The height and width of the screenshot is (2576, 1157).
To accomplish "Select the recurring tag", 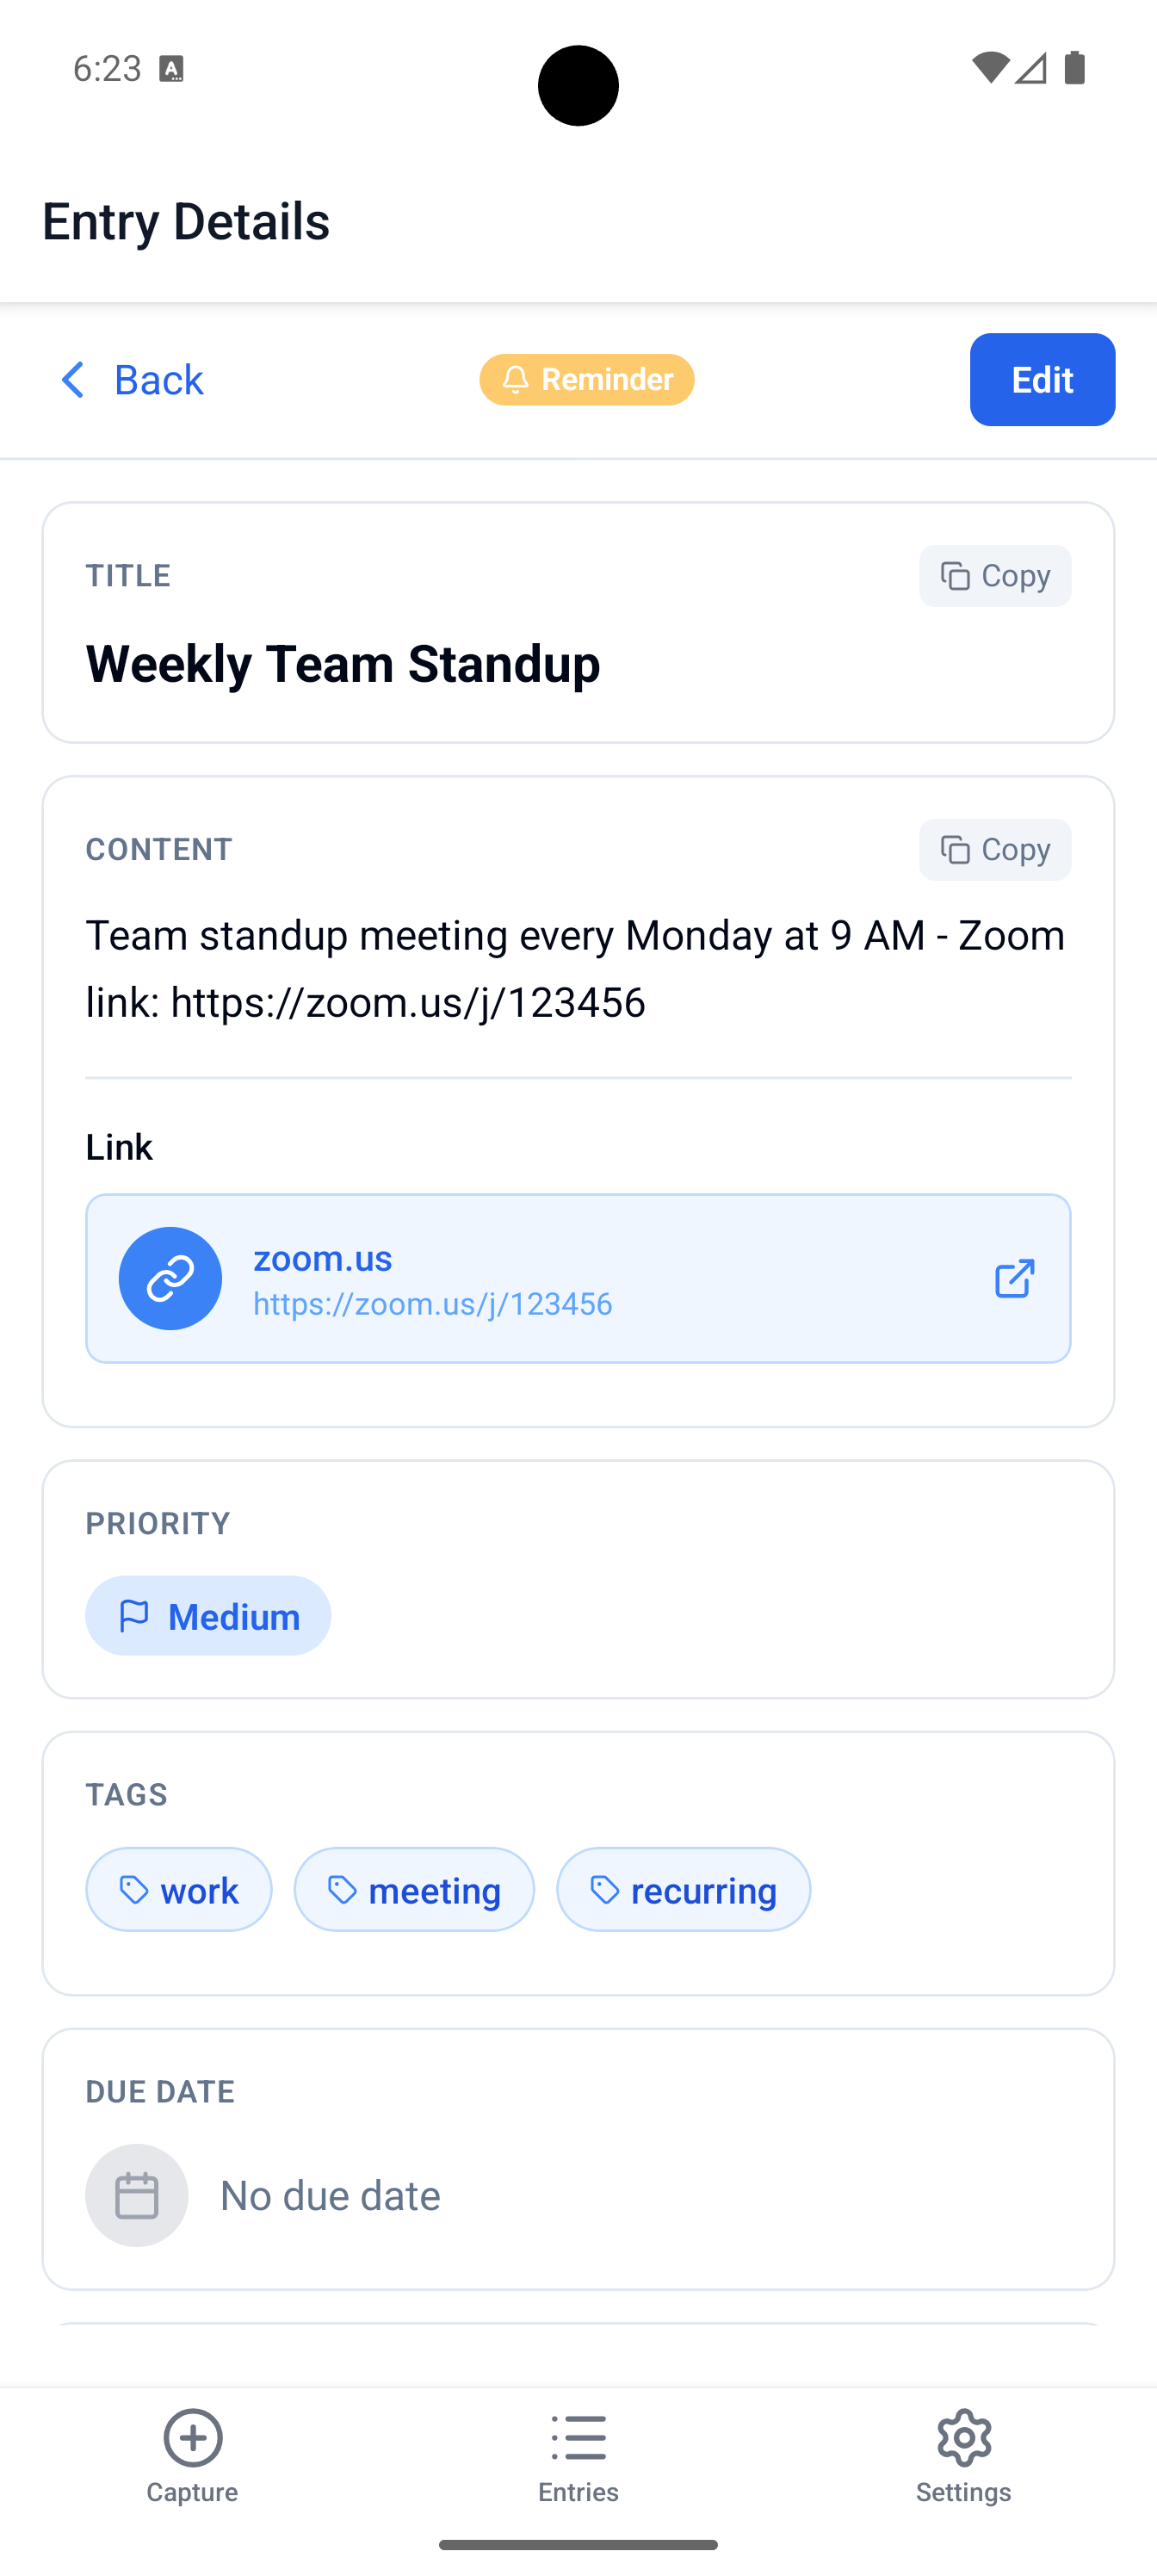I will (x=683, y=1890).
